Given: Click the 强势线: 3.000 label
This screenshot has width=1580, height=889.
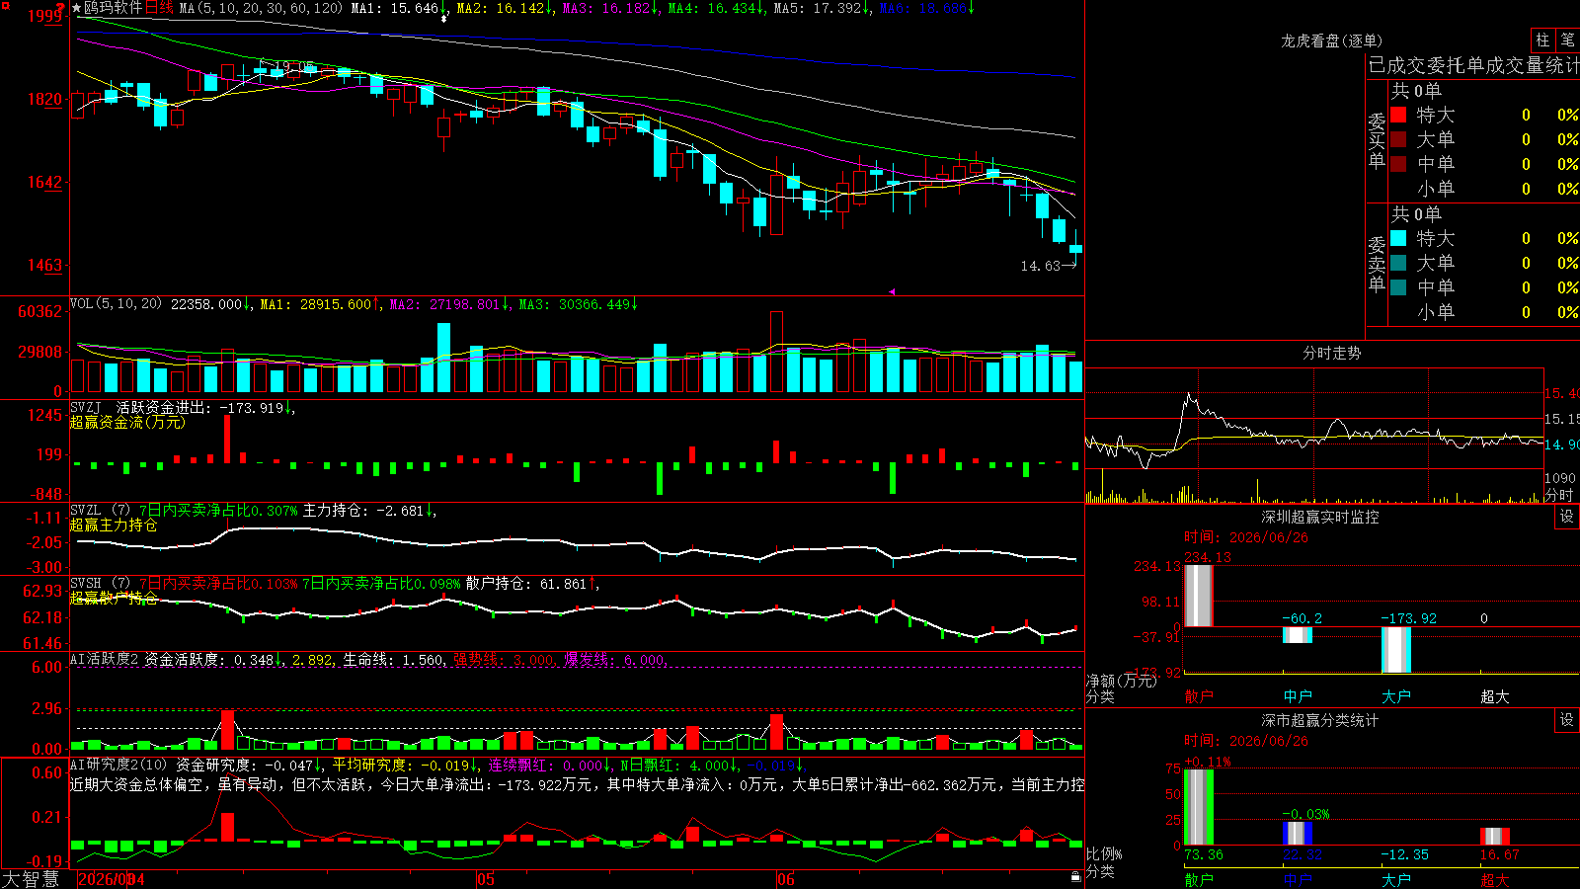Looking at the screenshot, I should 504,659.
